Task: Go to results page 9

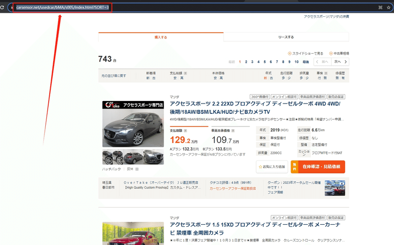Action: 289,62
